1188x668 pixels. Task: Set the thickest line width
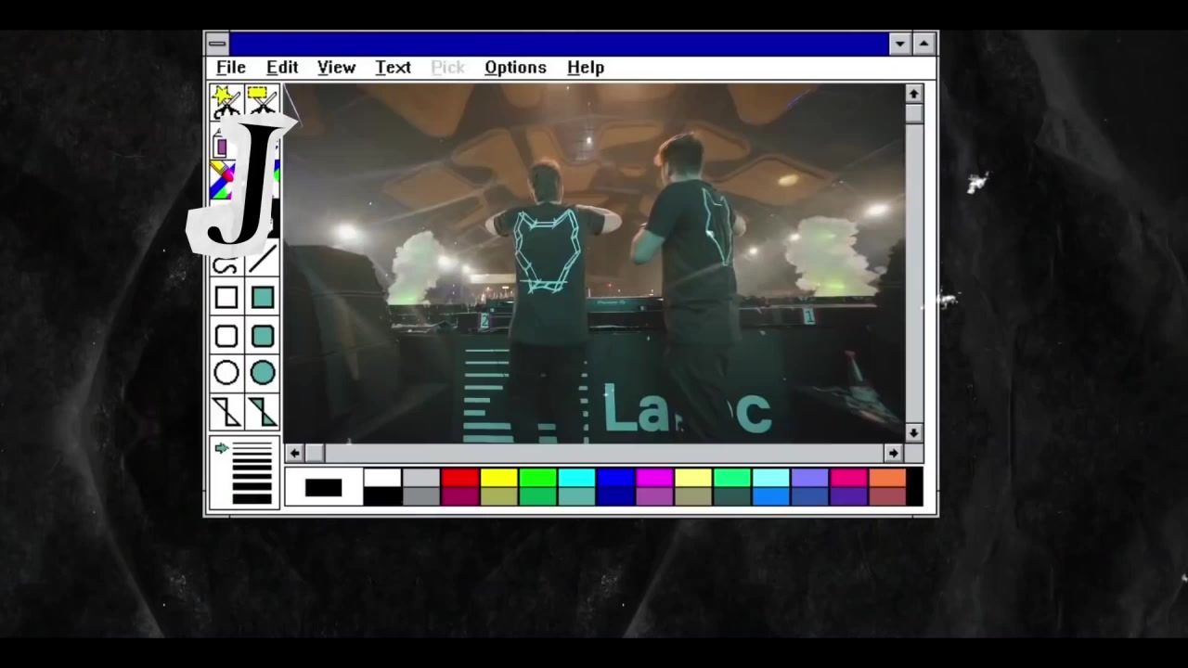click(252, 499)
